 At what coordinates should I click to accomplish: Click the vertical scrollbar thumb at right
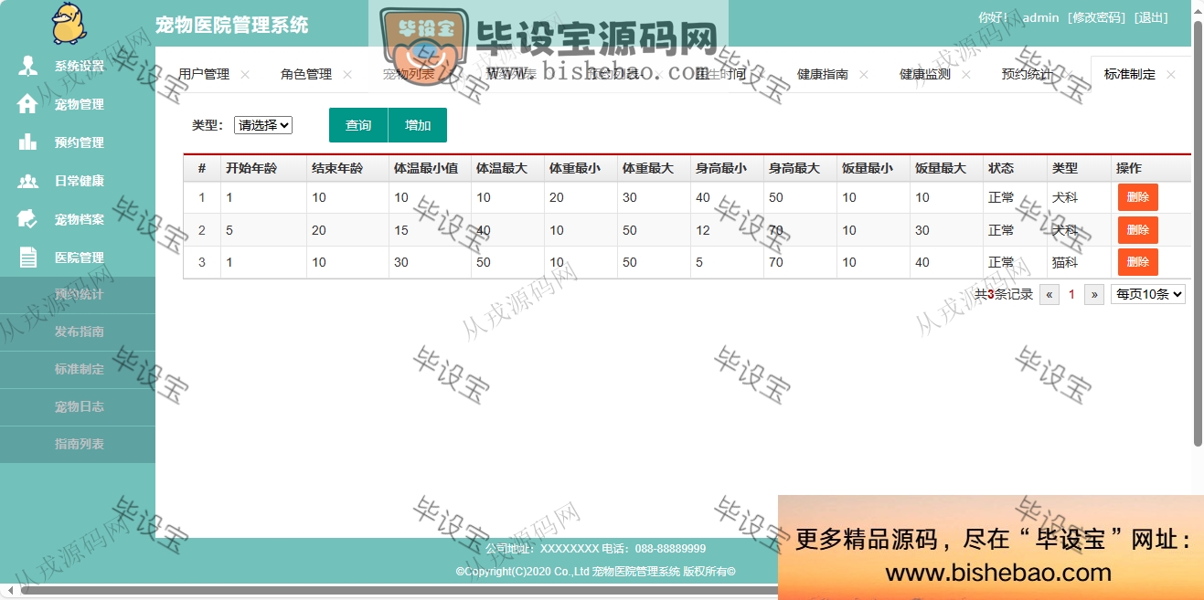1198,233
